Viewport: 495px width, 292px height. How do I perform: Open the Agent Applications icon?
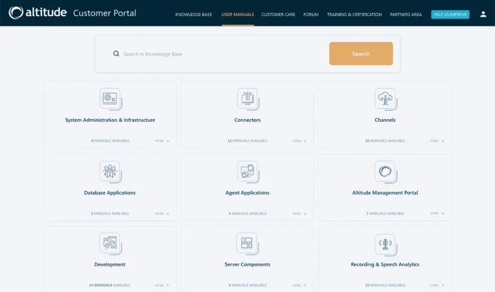pos(248,171)
